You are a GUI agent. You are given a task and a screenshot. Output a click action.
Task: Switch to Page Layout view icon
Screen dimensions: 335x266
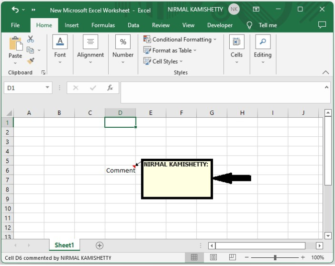[x=213, y=257]
